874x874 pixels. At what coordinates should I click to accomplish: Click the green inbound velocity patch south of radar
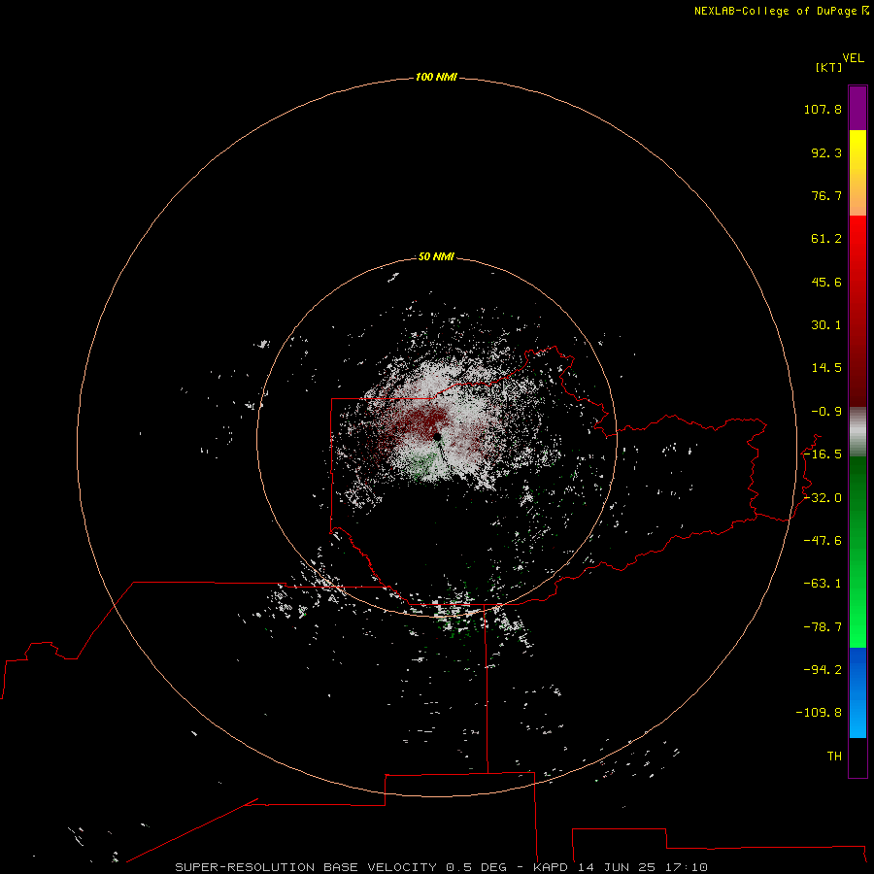pyautogui.click(x=424, y=461)
